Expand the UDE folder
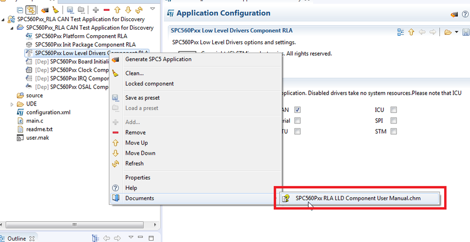The width and height of the screenshot is (470, 242). 12,105
